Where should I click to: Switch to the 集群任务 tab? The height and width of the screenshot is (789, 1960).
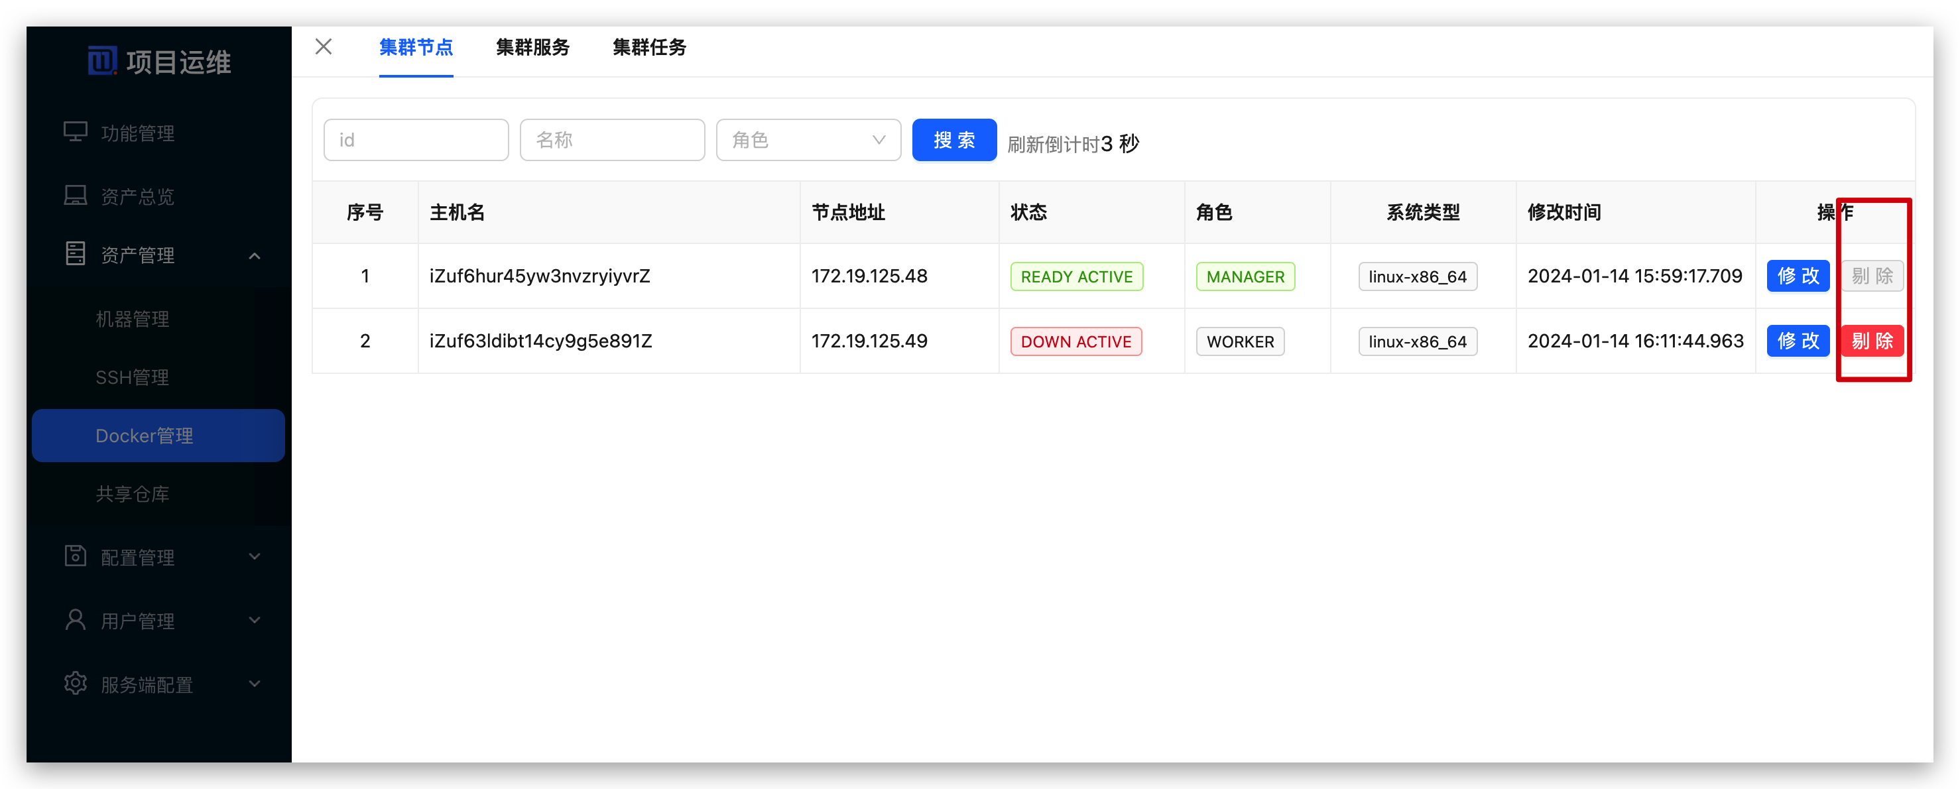pos(649,48)
